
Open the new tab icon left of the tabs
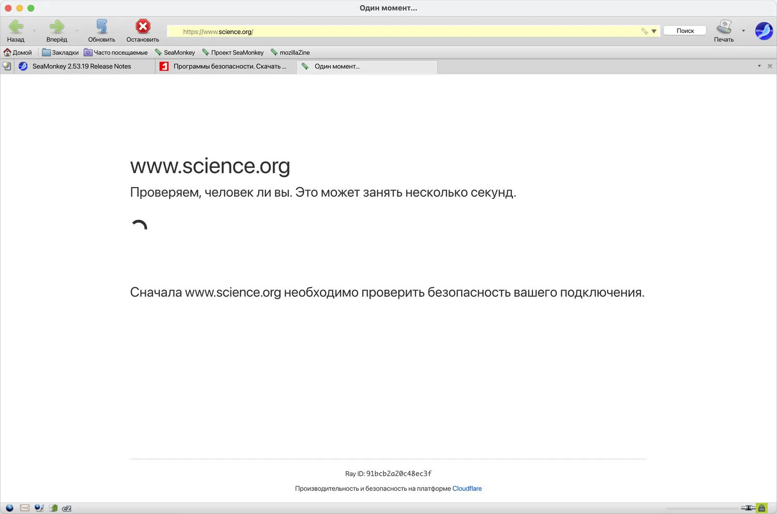pos(7,66)
